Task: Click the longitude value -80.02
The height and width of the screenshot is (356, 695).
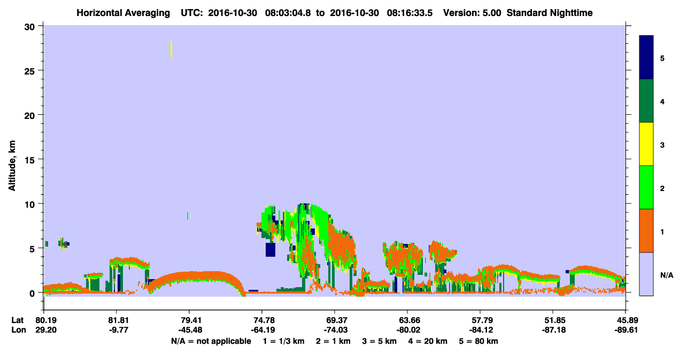Action: [x=407, y=330]
